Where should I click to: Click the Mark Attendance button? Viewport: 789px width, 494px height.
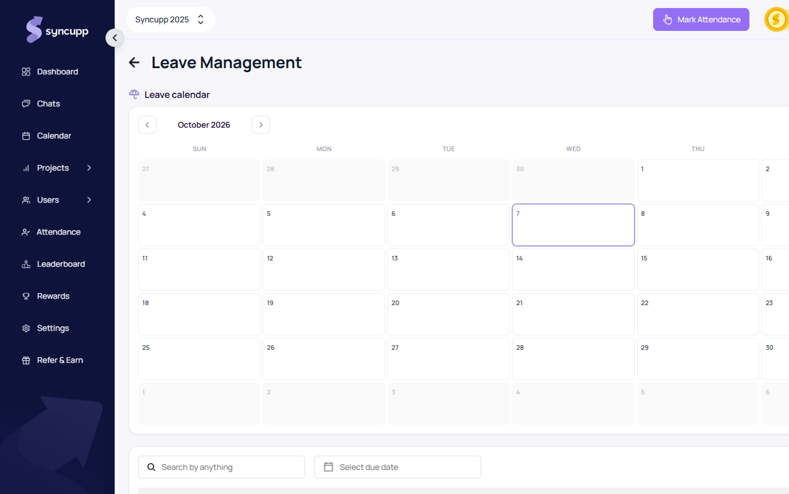(x=701, y=19)
